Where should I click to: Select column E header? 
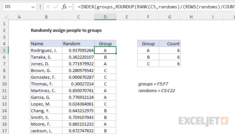(x=127, y=17)
